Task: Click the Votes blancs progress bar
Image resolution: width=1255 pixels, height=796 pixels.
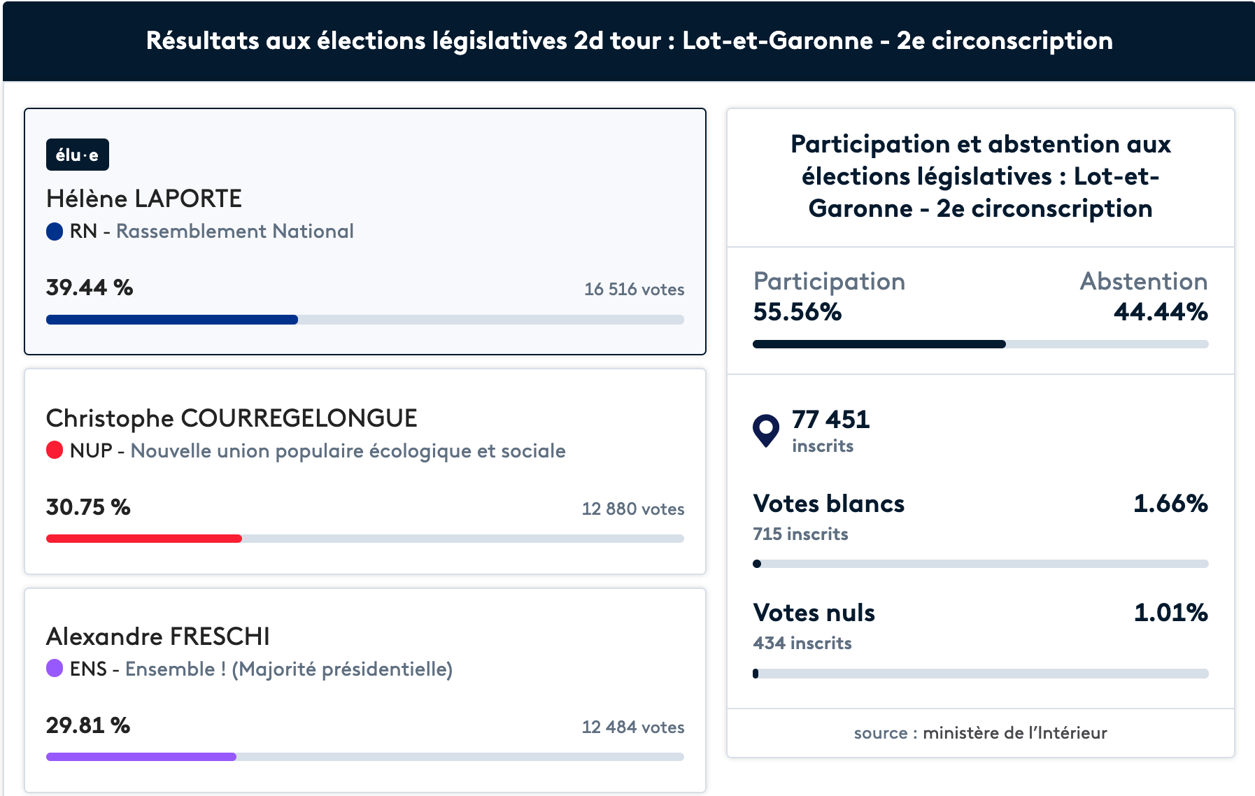Action: coord(980,564)
